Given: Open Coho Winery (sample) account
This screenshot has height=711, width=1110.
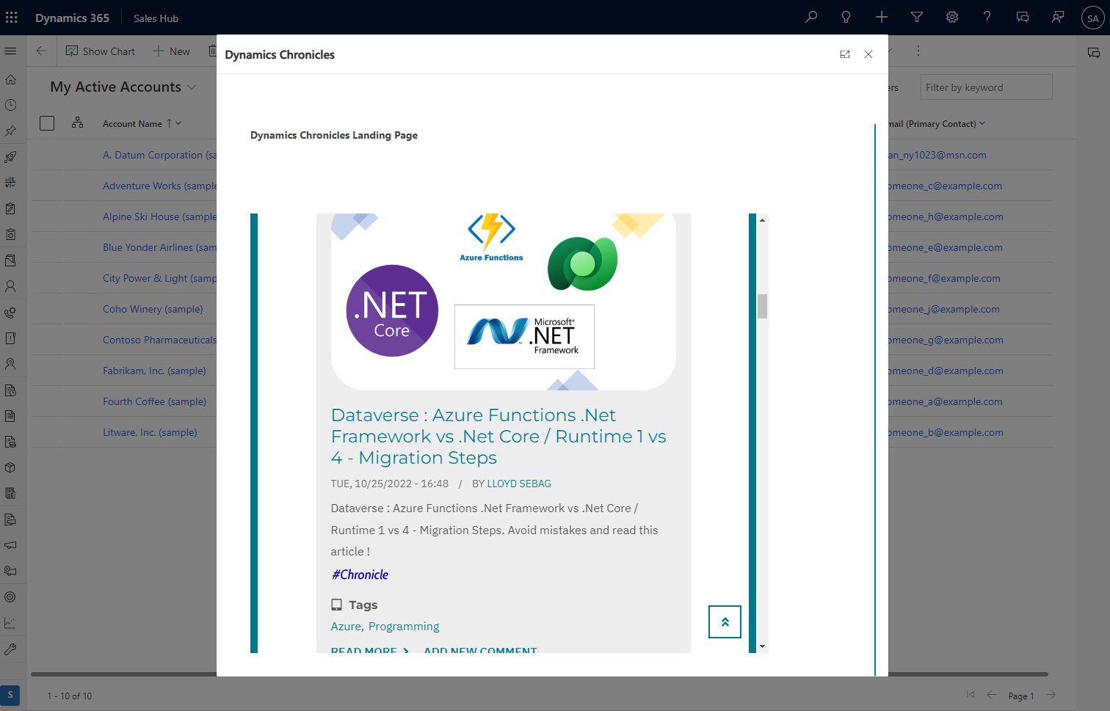Looking at the screenshot, I should coord(153,309).
